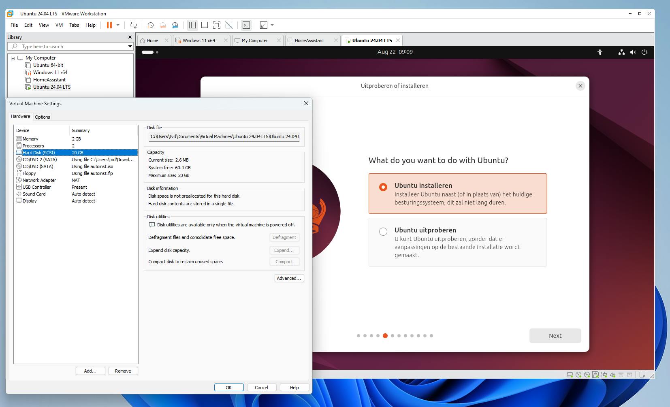Click Cancel in Virtual Machine Settings
Screen dimensions: 670x407
[x=261, y=388]
